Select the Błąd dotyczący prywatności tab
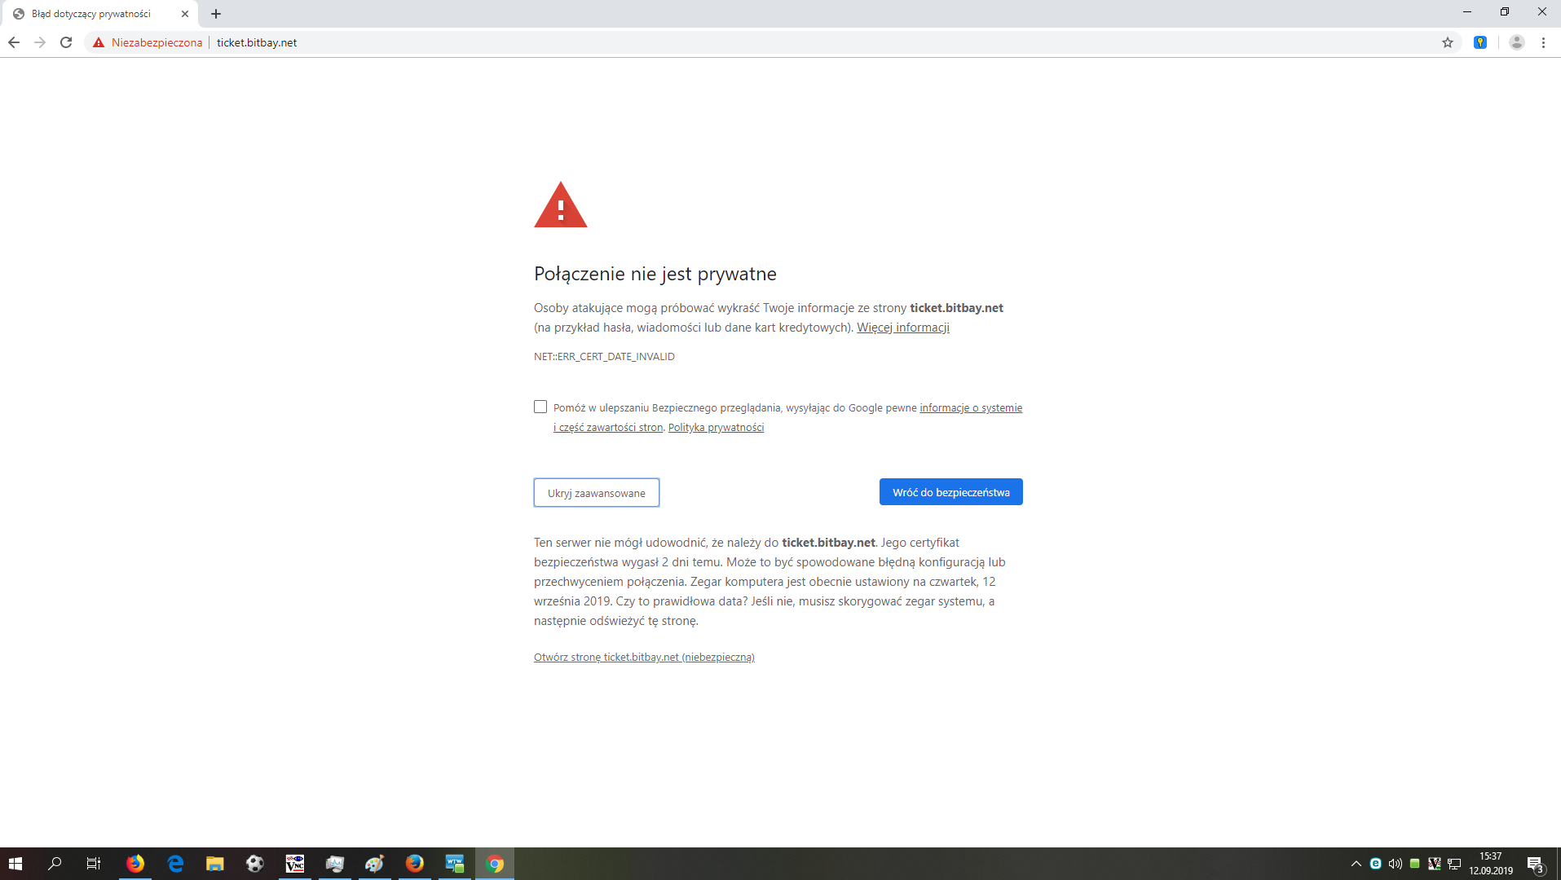This screenshot has height=880, width=1561. click(x=91, y=14)
